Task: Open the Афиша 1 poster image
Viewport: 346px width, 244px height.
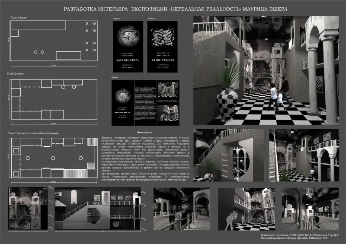Action: (x=128, y=47)
